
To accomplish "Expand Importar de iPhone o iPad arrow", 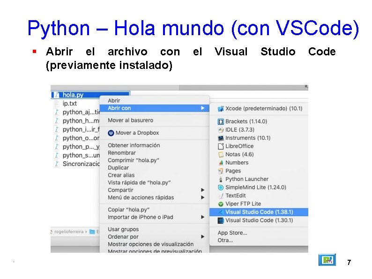I will point(202,217).
